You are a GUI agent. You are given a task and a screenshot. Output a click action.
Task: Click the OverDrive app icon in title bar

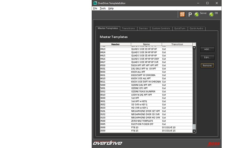click(95, 3)
